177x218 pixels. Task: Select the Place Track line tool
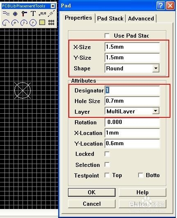6,13
